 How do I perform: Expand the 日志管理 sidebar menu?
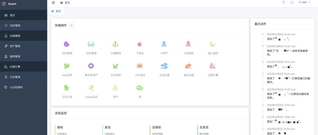click(x=24, y=77)
